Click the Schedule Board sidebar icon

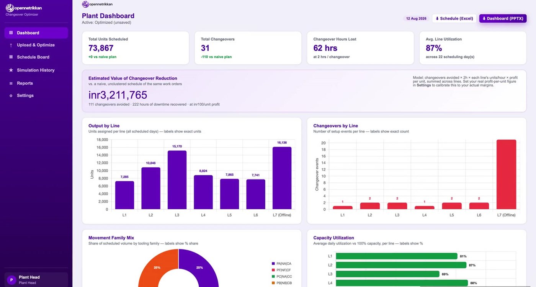(x=11, y=57)
